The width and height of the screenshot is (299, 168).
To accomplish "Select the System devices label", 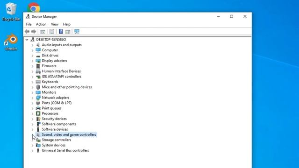I will coord(54,145).
